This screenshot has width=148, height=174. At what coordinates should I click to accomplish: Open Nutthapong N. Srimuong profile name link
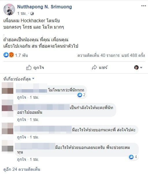(45, 7)
